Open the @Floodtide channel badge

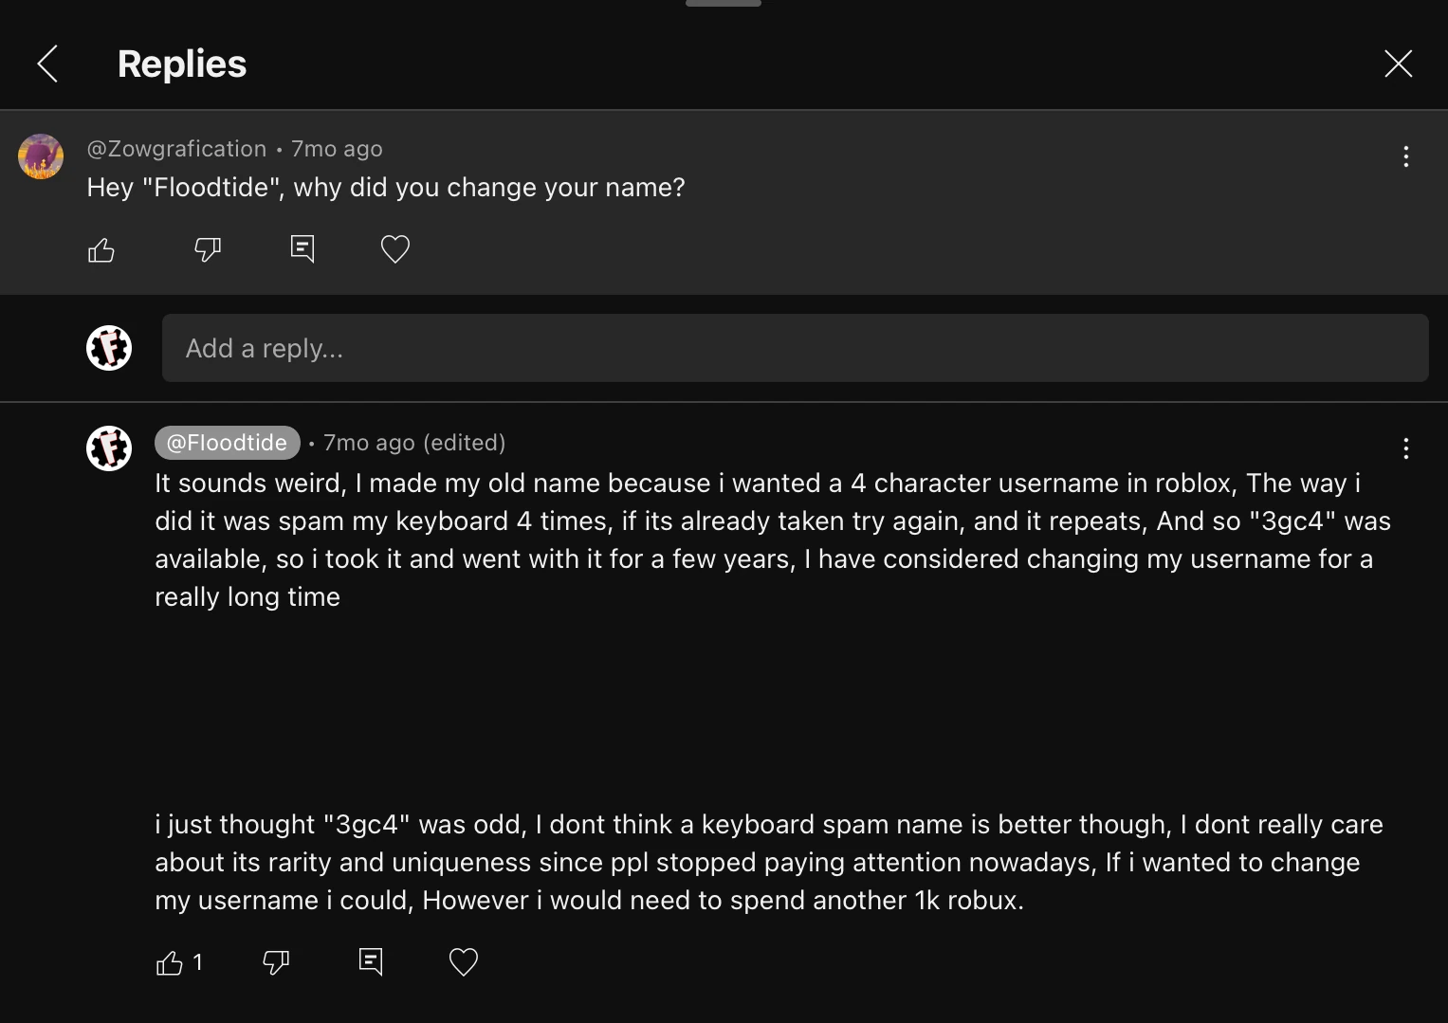pos(227,443)
